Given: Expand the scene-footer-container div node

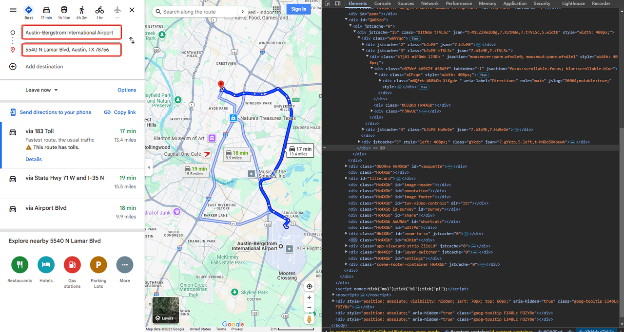Looking at the screenshot, I should (347, 264).
